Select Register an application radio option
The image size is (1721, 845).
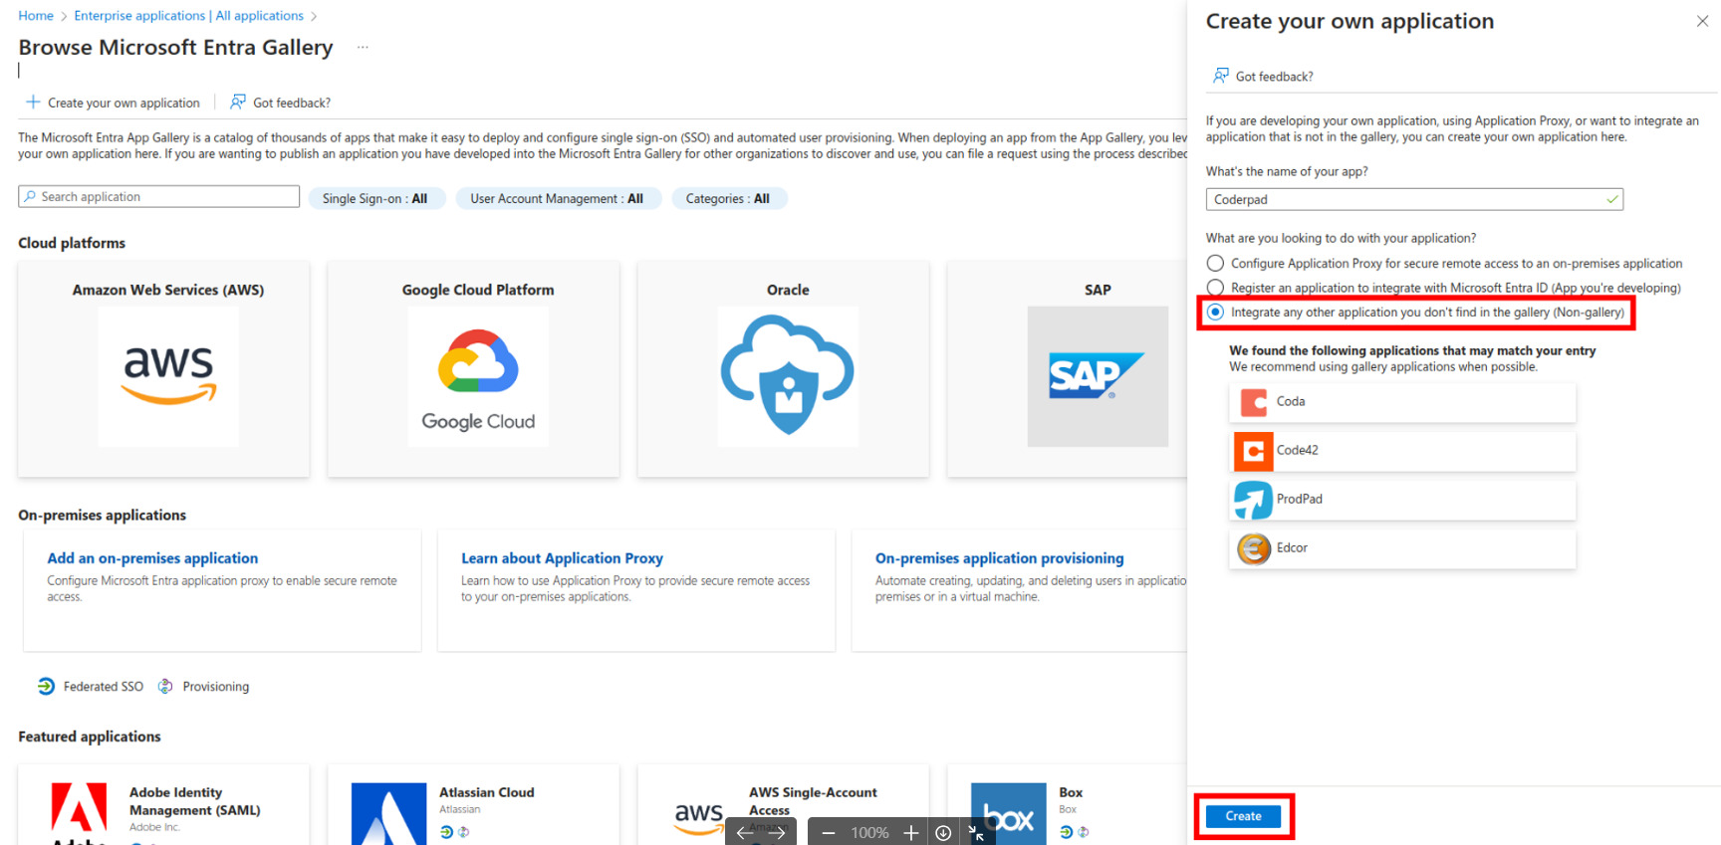tap(1215, 288)
